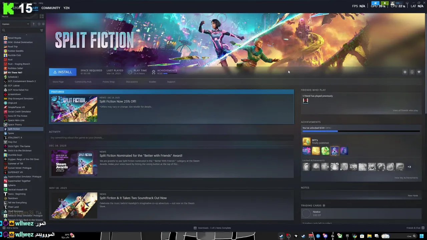Viewport: 427px width, 240px height.
Task: Open Split Fiction Now 25% Off news
Action: click(118, 101)
